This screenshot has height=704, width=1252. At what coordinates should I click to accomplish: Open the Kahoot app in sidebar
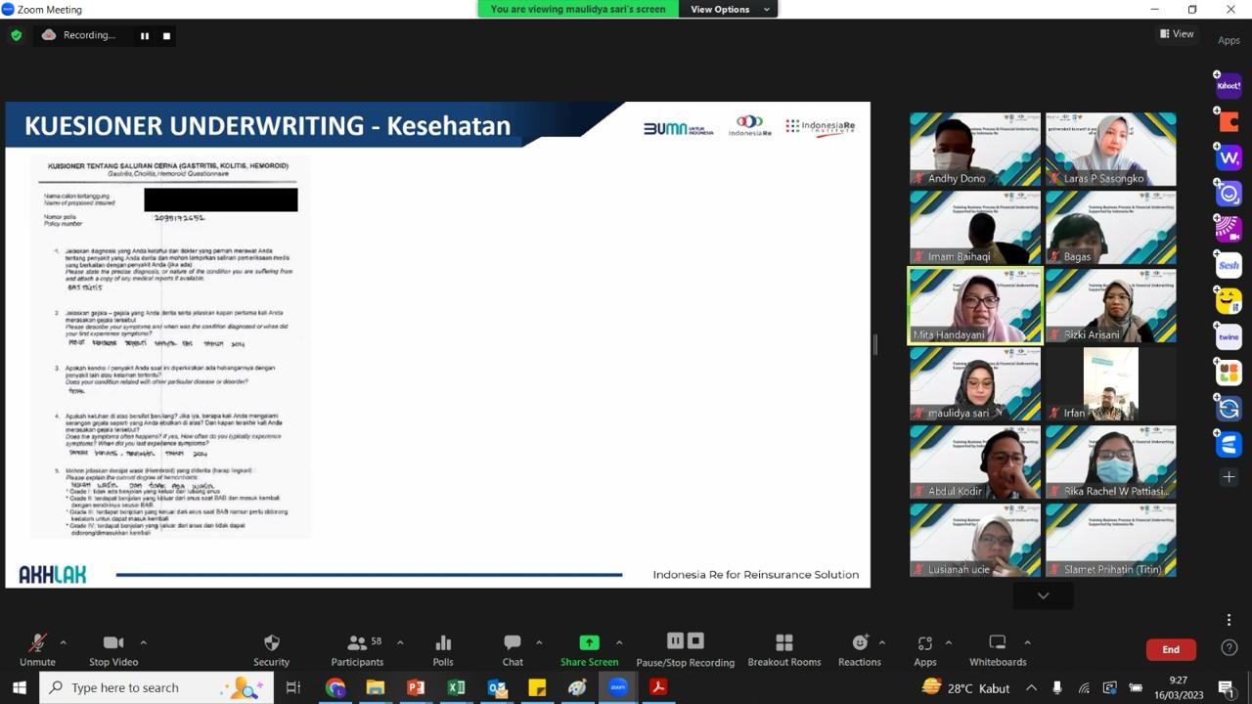tap(1229, 85)
